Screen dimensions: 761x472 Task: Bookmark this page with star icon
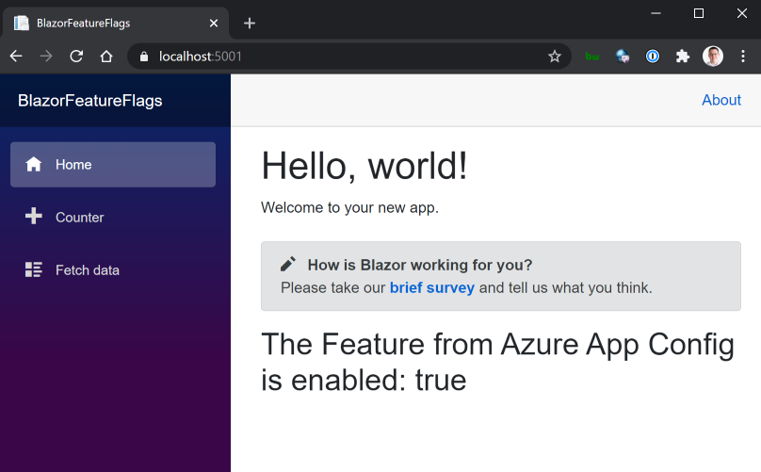554,57
